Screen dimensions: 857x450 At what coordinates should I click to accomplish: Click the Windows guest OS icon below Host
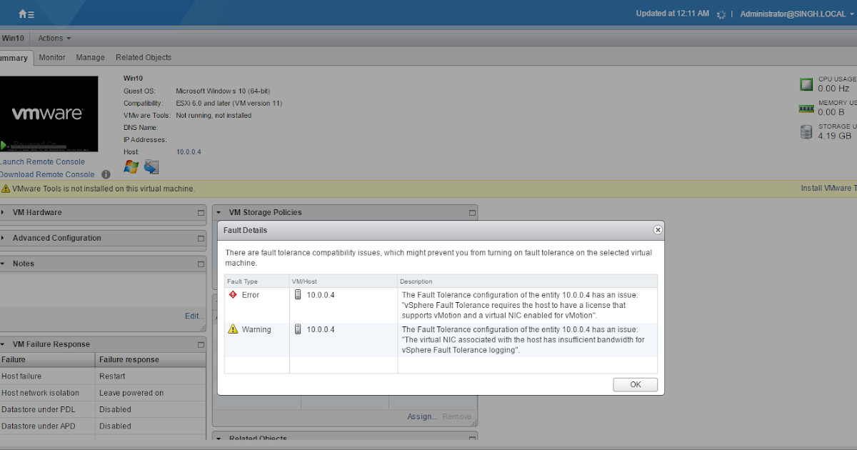click(x=131, y=166)
